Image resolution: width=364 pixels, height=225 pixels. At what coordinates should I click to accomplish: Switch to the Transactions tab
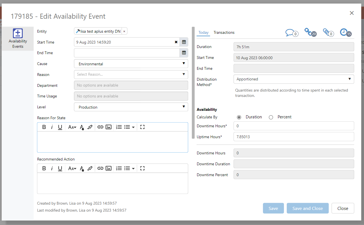pos(224,33)
